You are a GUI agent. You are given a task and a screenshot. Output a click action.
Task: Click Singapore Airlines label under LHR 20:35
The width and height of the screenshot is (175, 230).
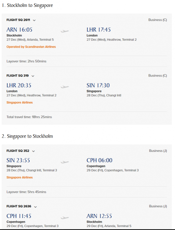(x=19, y=103)
